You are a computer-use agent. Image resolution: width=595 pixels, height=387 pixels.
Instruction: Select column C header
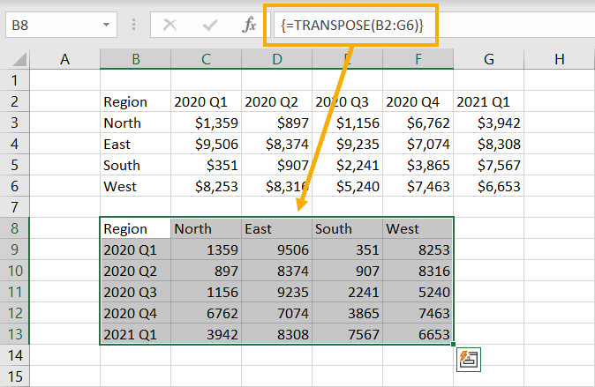pos(206,59)
